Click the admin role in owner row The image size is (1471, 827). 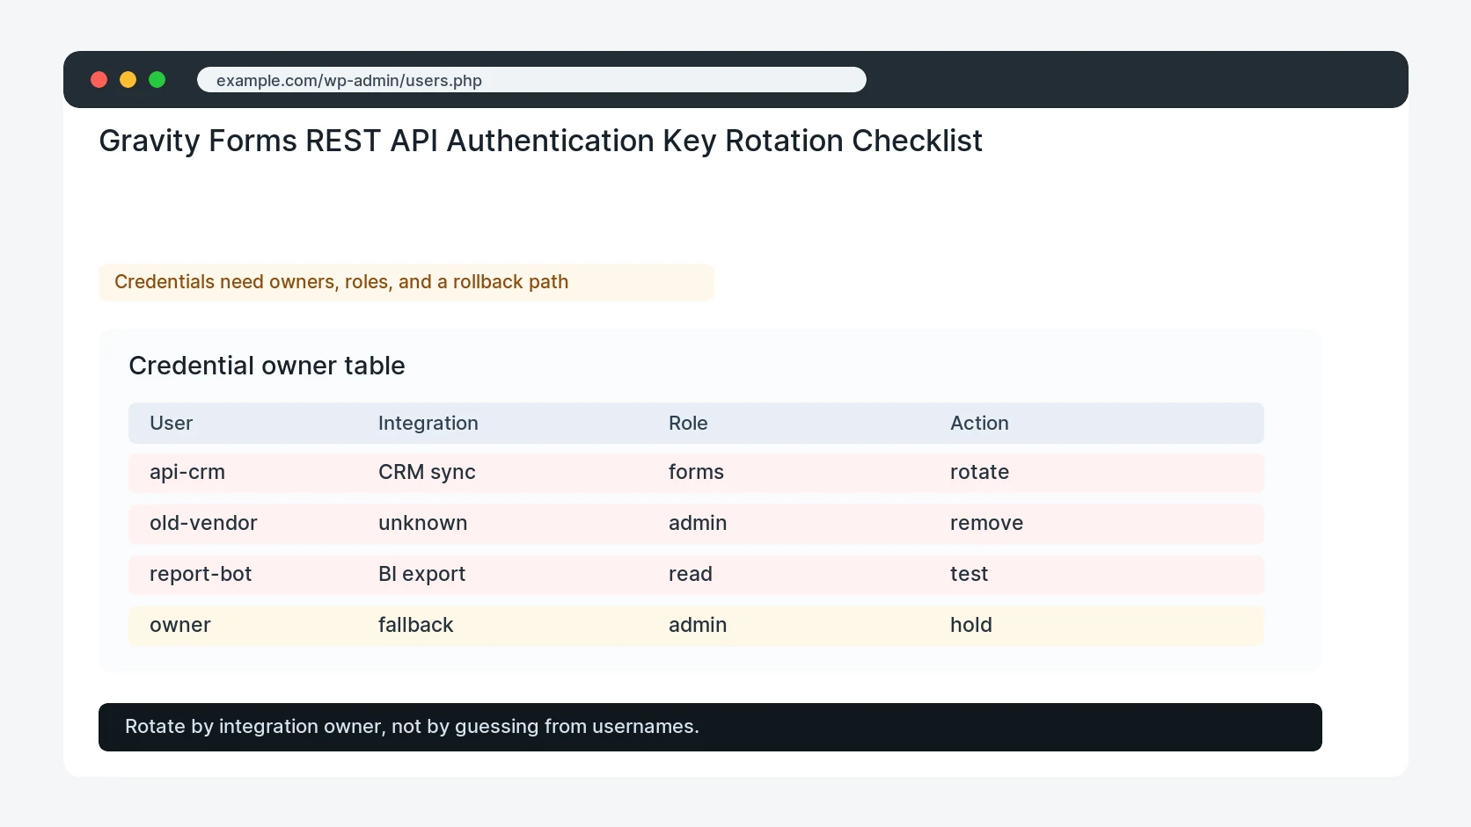coord(698,626)
